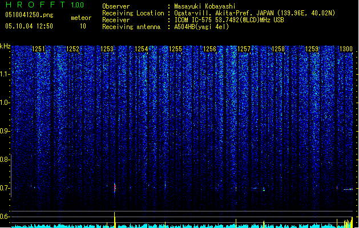Click the date stamp 05.10.04 12:50

(29, 26)
